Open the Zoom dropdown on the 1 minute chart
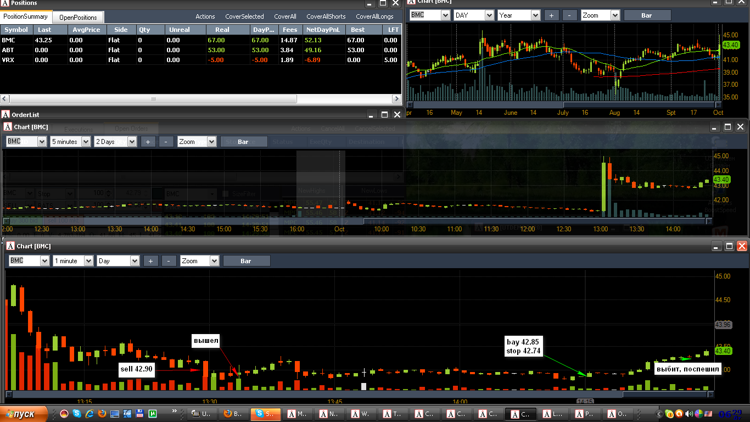This screenshot has height=422, width=750. click(200, 261)
